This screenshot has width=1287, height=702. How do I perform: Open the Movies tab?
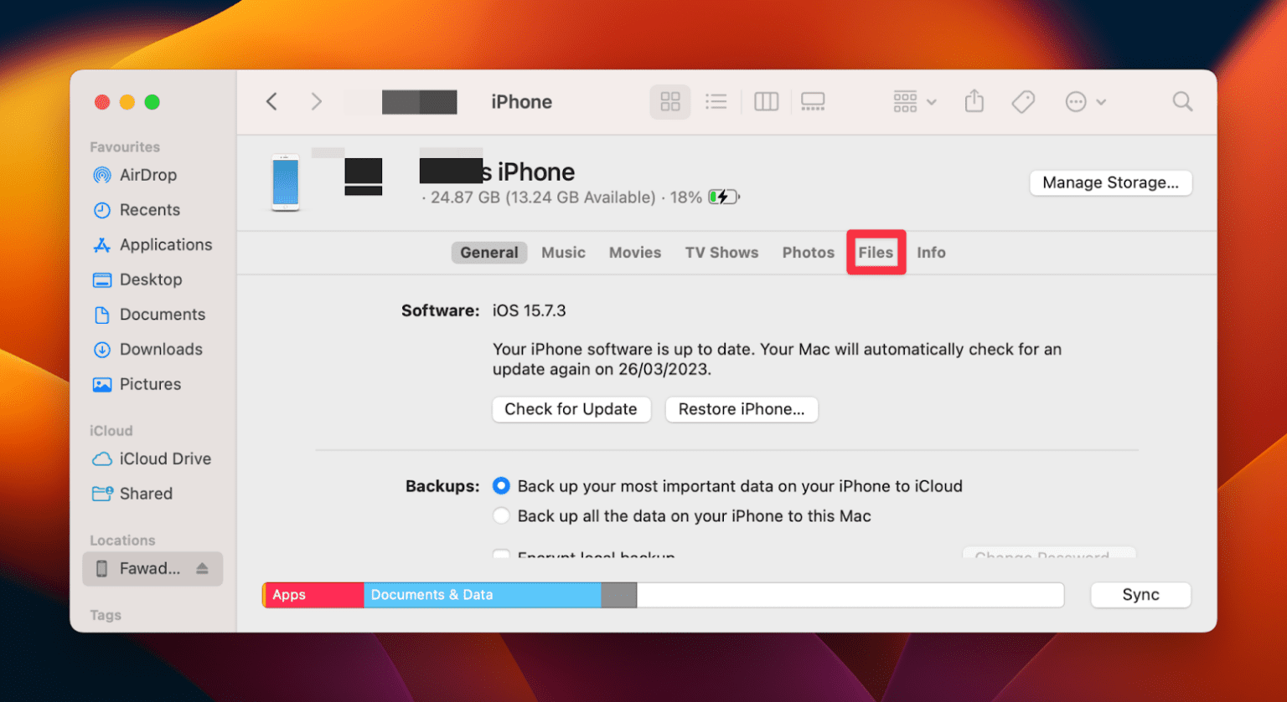(x=635, y=253)
